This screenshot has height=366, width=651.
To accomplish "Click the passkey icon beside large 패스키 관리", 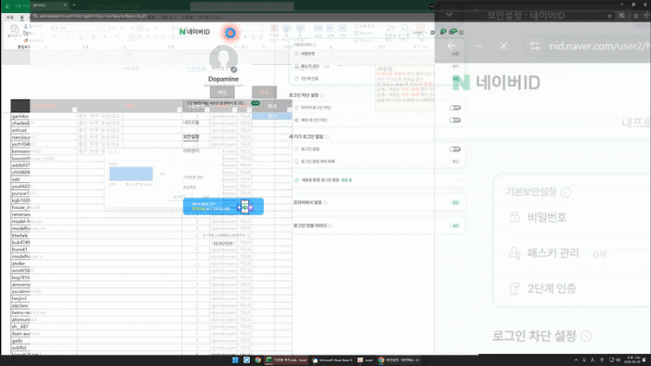I will point(515,252).
